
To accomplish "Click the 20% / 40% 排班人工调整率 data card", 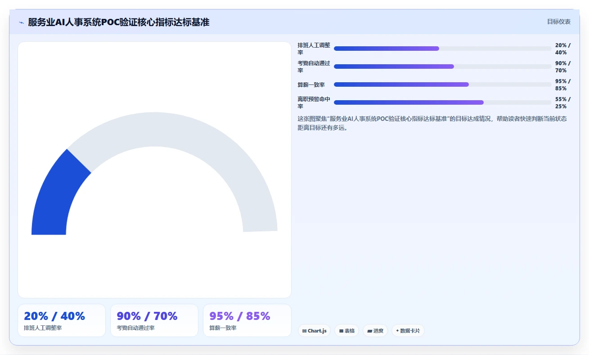I will pos(62,320).
